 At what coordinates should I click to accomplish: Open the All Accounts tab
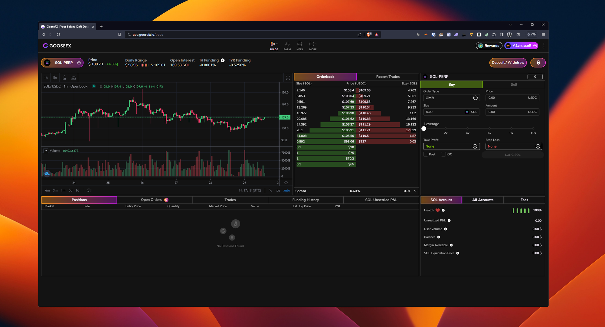pyautogui.click(x=483, y=200)
